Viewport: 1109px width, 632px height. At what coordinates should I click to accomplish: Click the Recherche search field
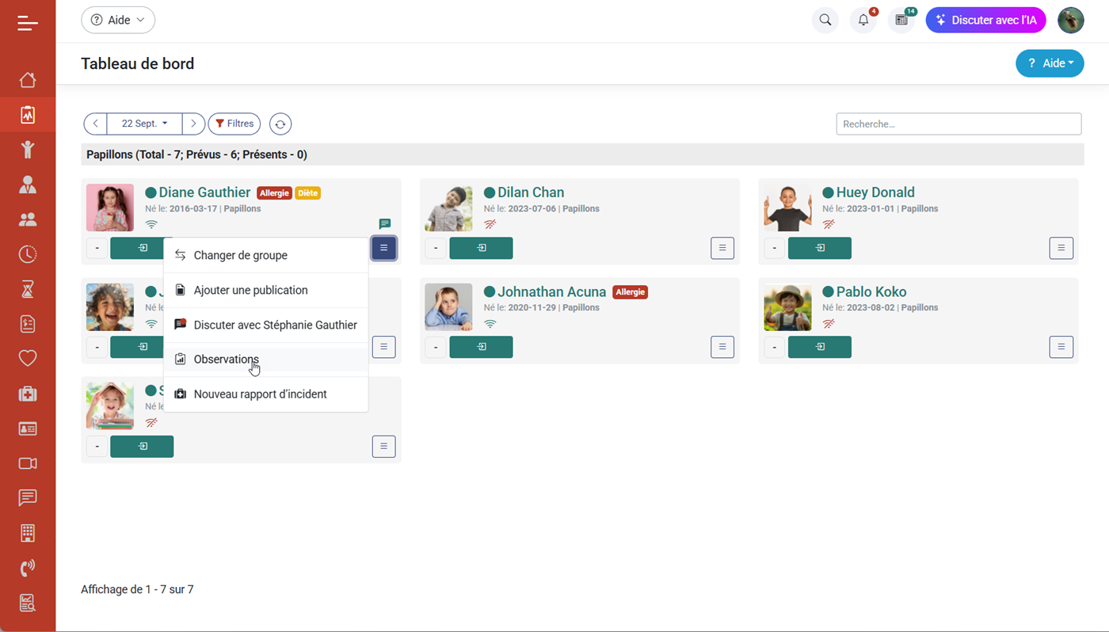(x=958, y=124)
